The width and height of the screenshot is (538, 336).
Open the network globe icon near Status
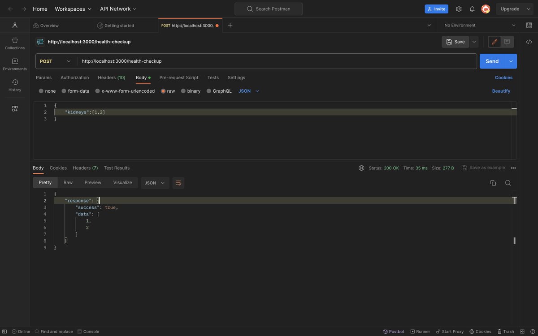[361, 168]
